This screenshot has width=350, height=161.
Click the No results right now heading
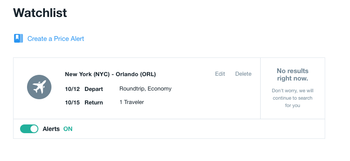292,75
